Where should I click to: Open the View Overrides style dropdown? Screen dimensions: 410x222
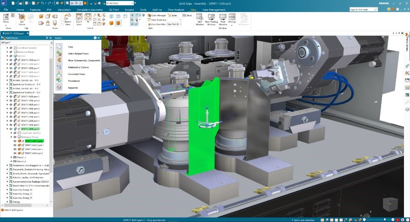tap(181, 20)
